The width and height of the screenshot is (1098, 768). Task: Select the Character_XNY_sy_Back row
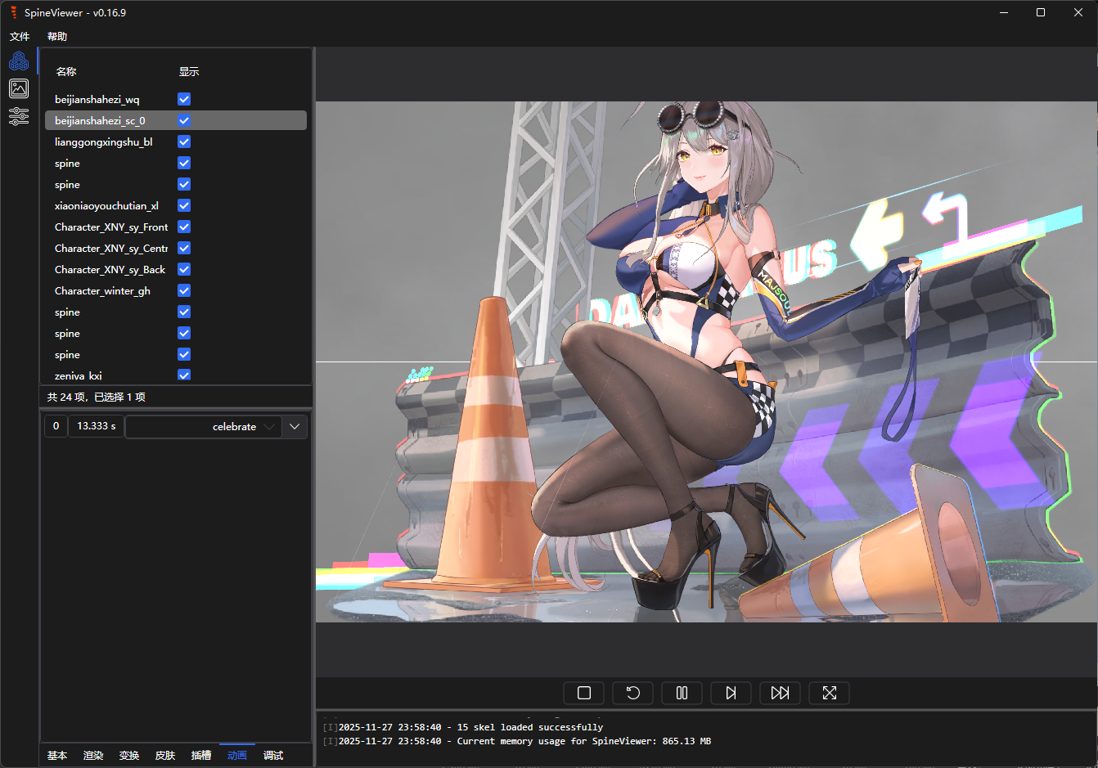(176, 269)
